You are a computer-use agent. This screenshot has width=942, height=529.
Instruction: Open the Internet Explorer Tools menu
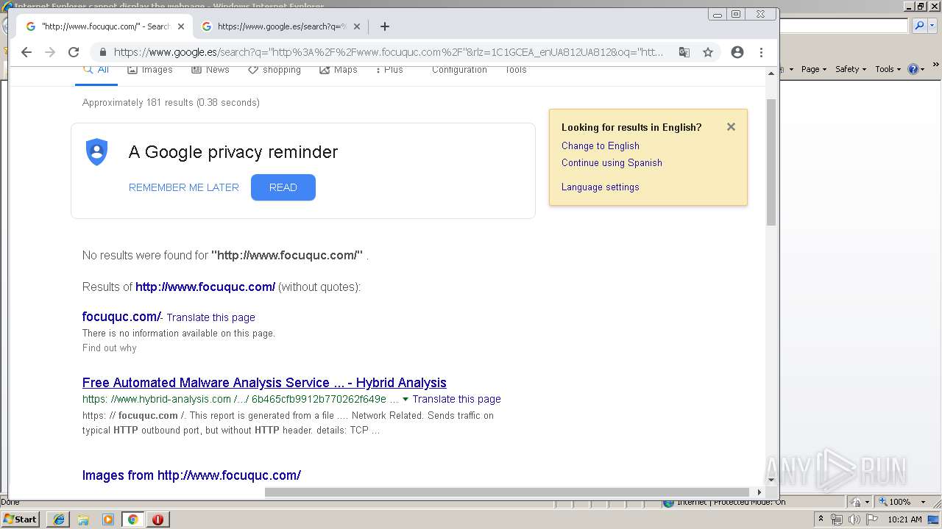tap(888, 69)
